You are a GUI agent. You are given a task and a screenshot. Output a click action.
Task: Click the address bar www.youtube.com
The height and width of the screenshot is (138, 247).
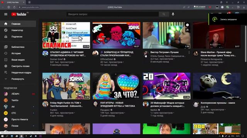click(x=30, y=7)
